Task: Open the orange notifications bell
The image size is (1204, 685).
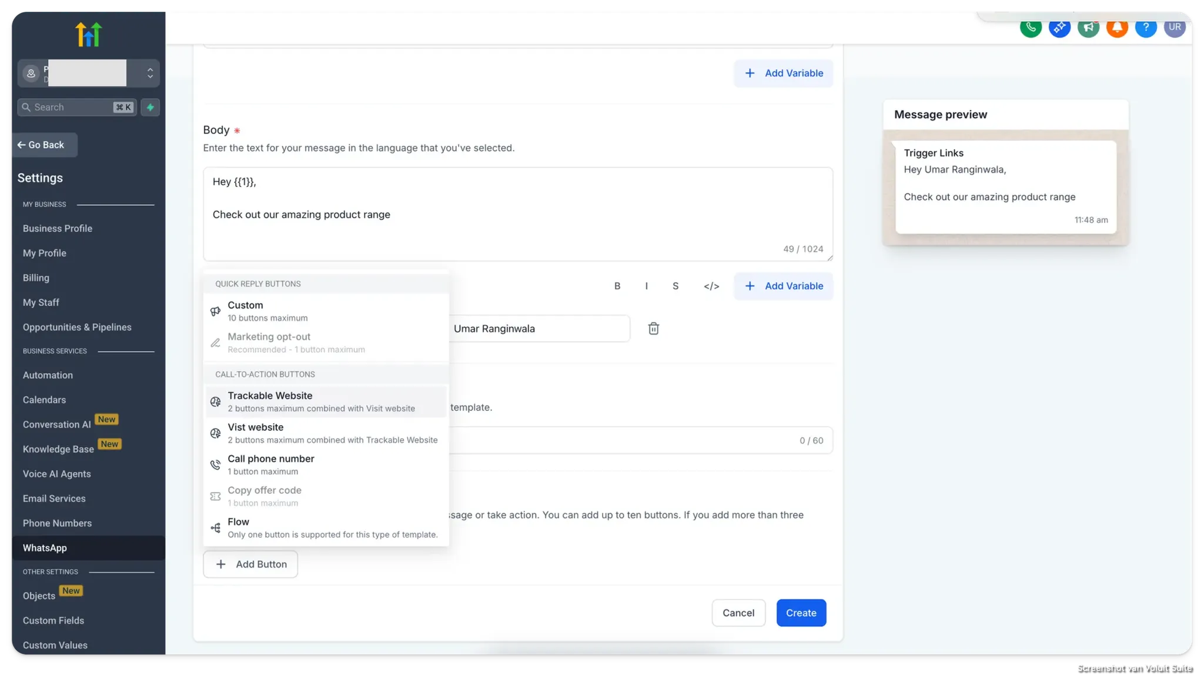Action: 1117,27
